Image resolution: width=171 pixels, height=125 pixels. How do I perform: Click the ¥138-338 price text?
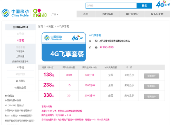(107, 47)
